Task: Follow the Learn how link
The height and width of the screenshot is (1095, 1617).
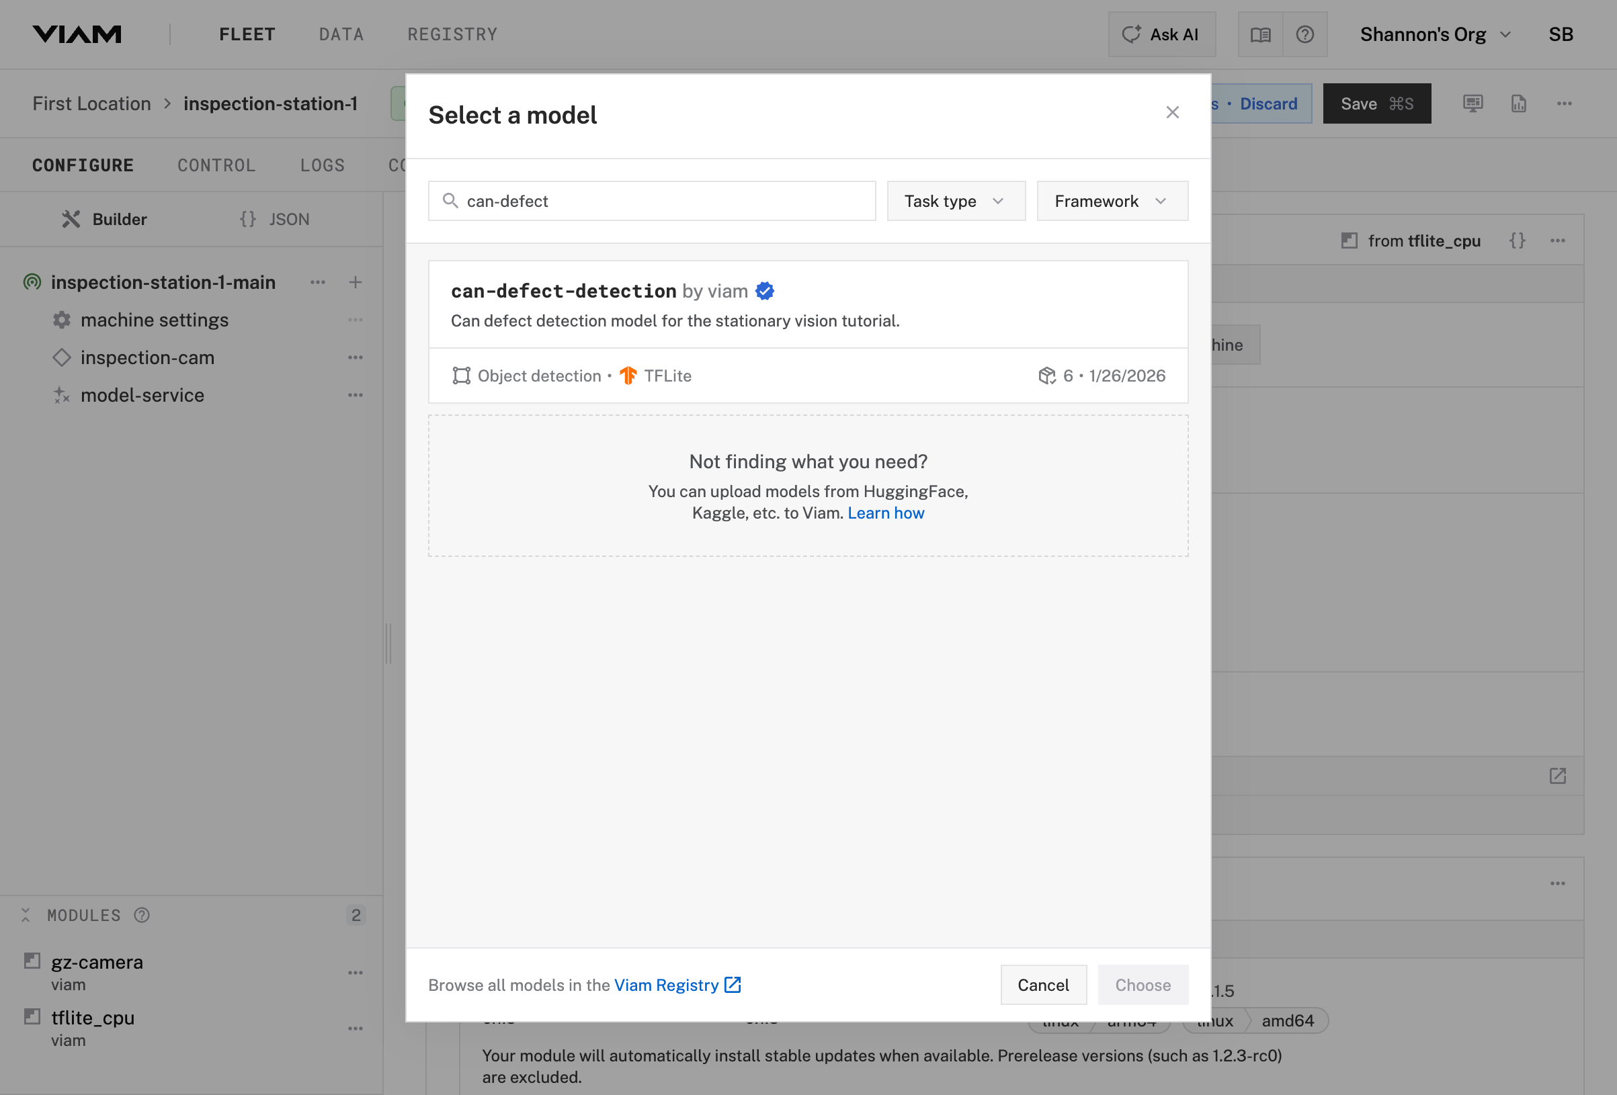Action: tap(886, 513)
